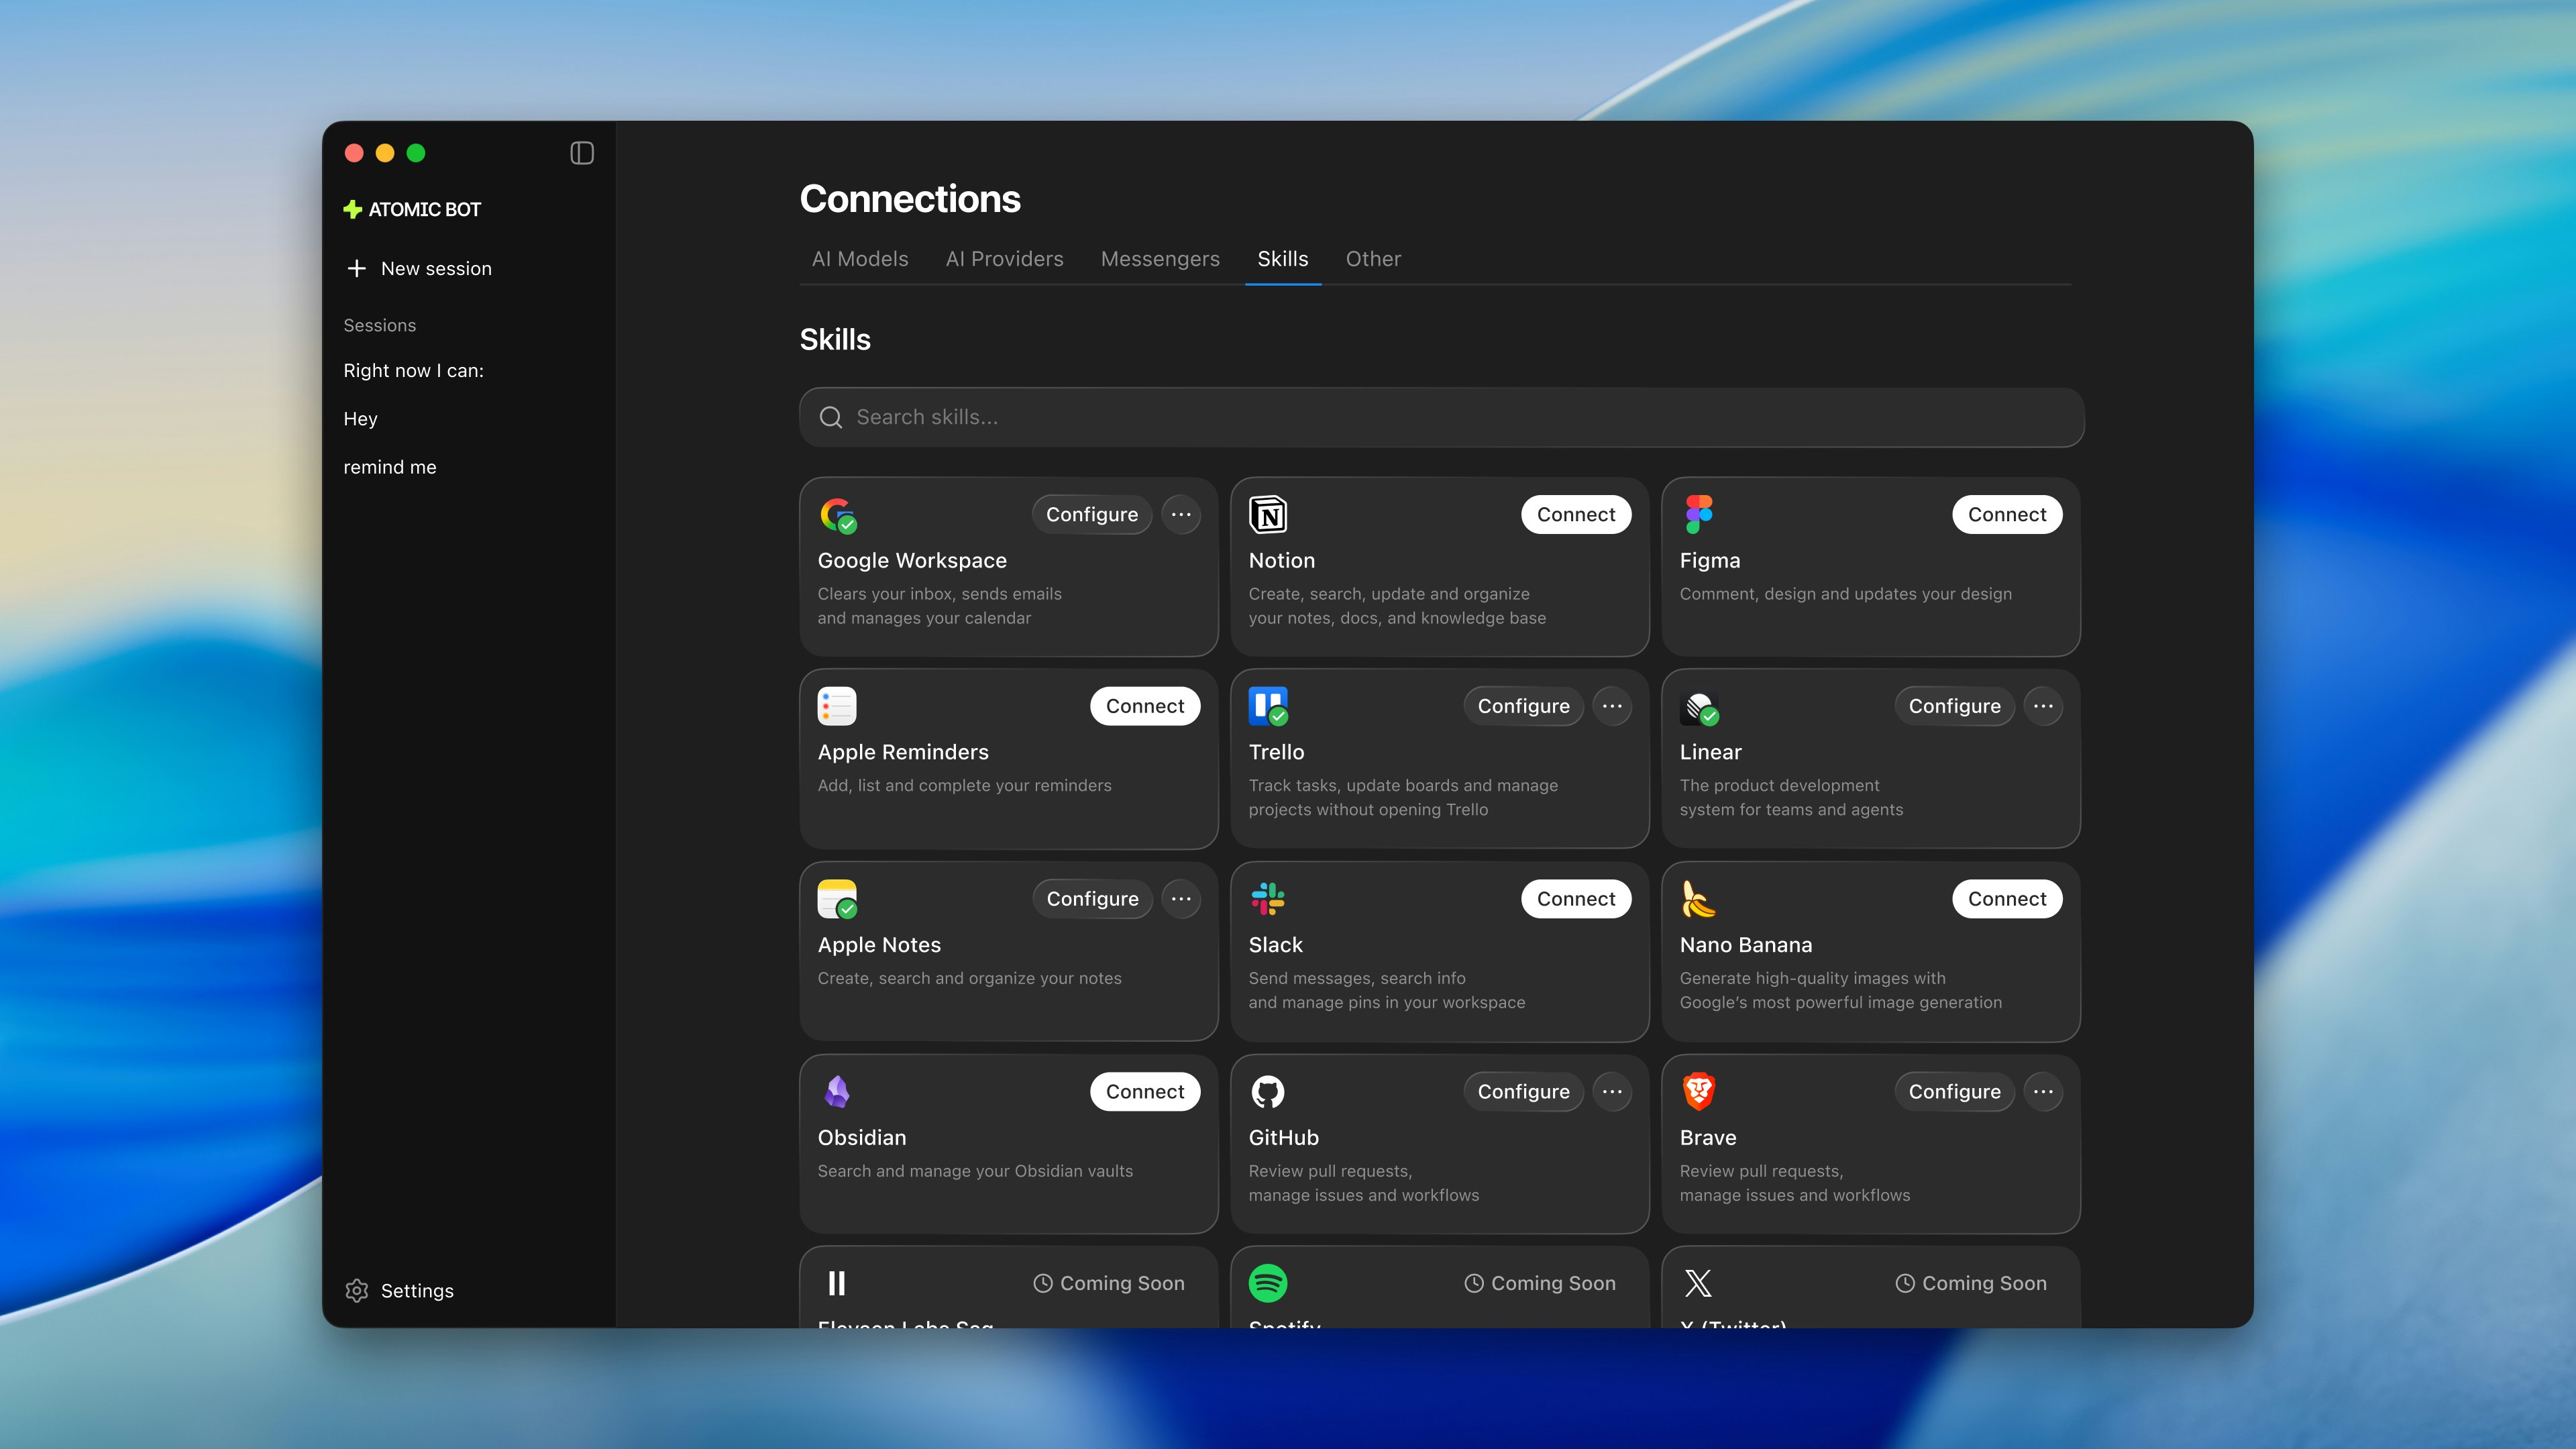
Task: Toggle the sidebar with the collapse icon
Action: (582, 153)
